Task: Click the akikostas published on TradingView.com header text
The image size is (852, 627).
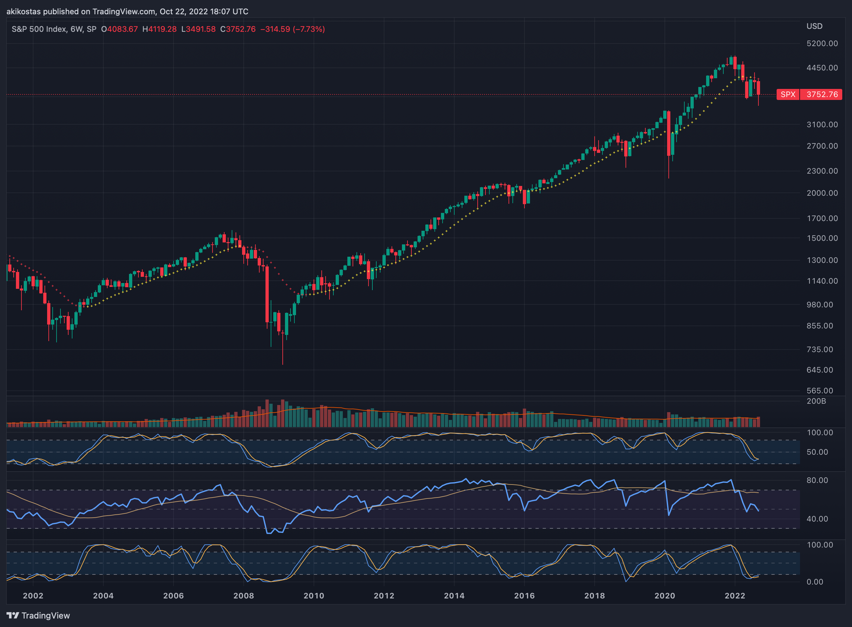Action: pyautogui.click(x=127, y=12)
